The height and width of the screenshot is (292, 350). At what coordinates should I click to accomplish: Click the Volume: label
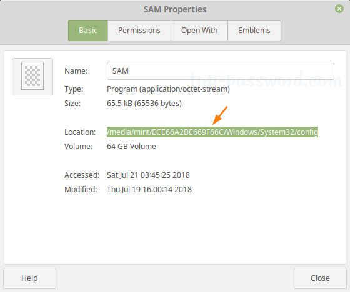[x=78, y=147]
